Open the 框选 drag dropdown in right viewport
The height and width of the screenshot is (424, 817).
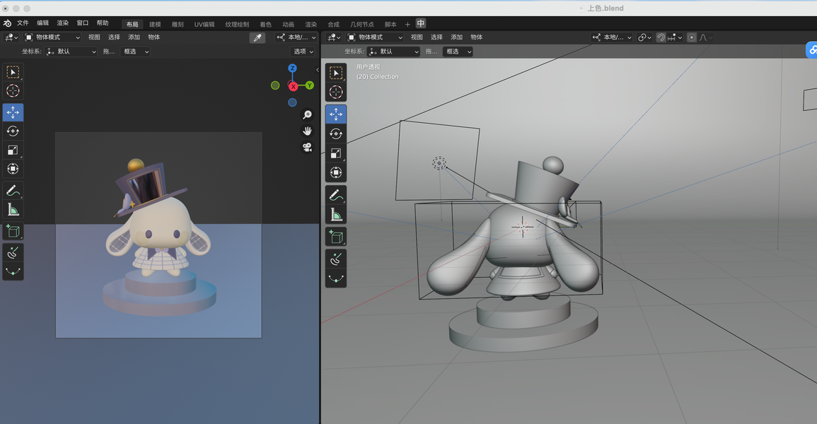coord(458,52)
